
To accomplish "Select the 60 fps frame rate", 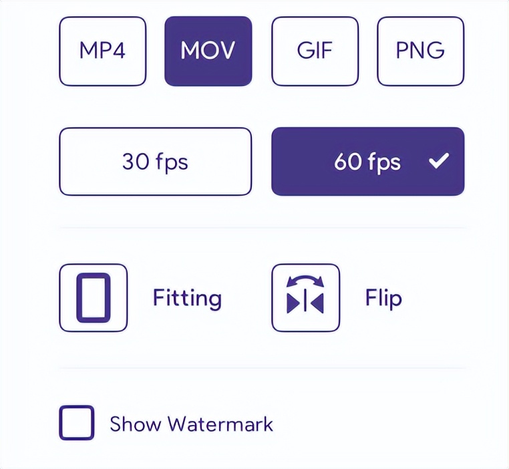I will pyautogui.click(x=367, y=162).
